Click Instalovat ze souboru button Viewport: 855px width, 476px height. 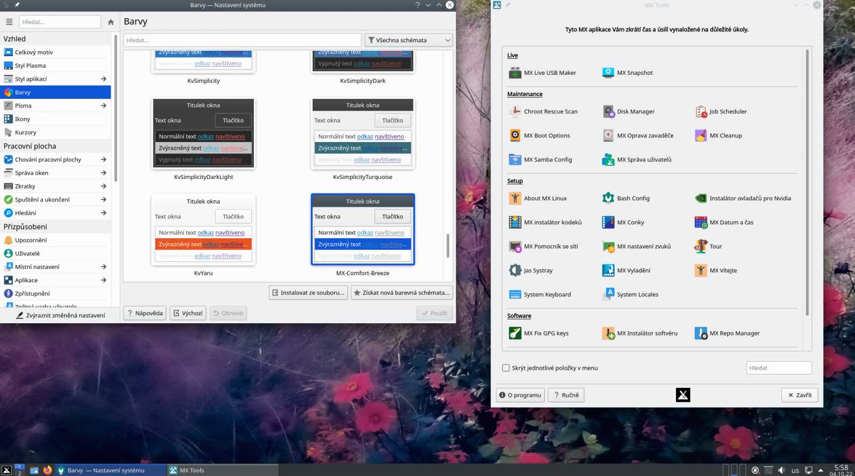point(308,293)
